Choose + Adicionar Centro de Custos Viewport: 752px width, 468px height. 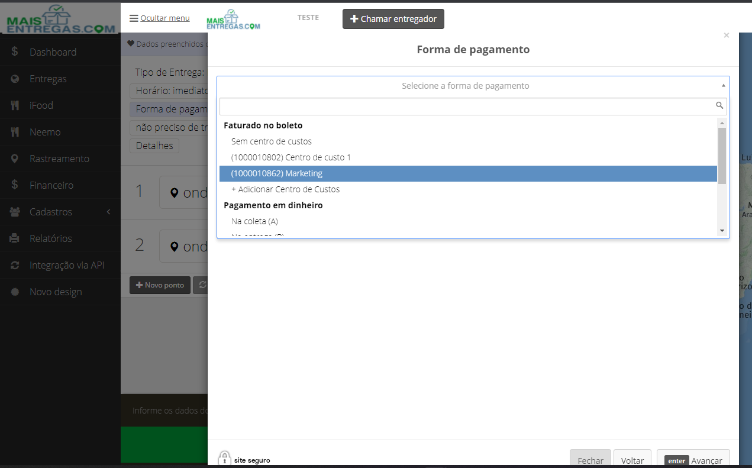pos(468,189)
